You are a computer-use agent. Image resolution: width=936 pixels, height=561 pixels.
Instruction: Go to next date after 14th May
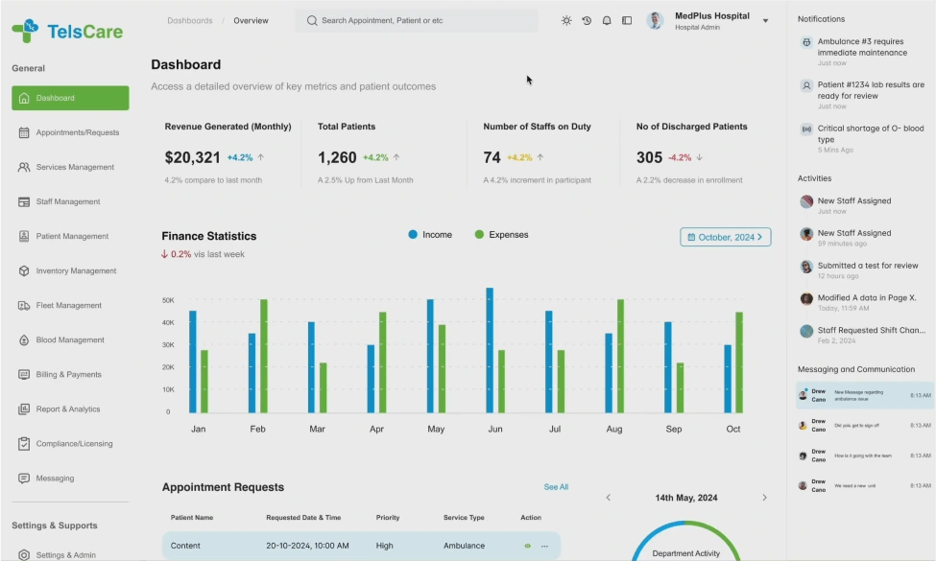coord(764,498)
